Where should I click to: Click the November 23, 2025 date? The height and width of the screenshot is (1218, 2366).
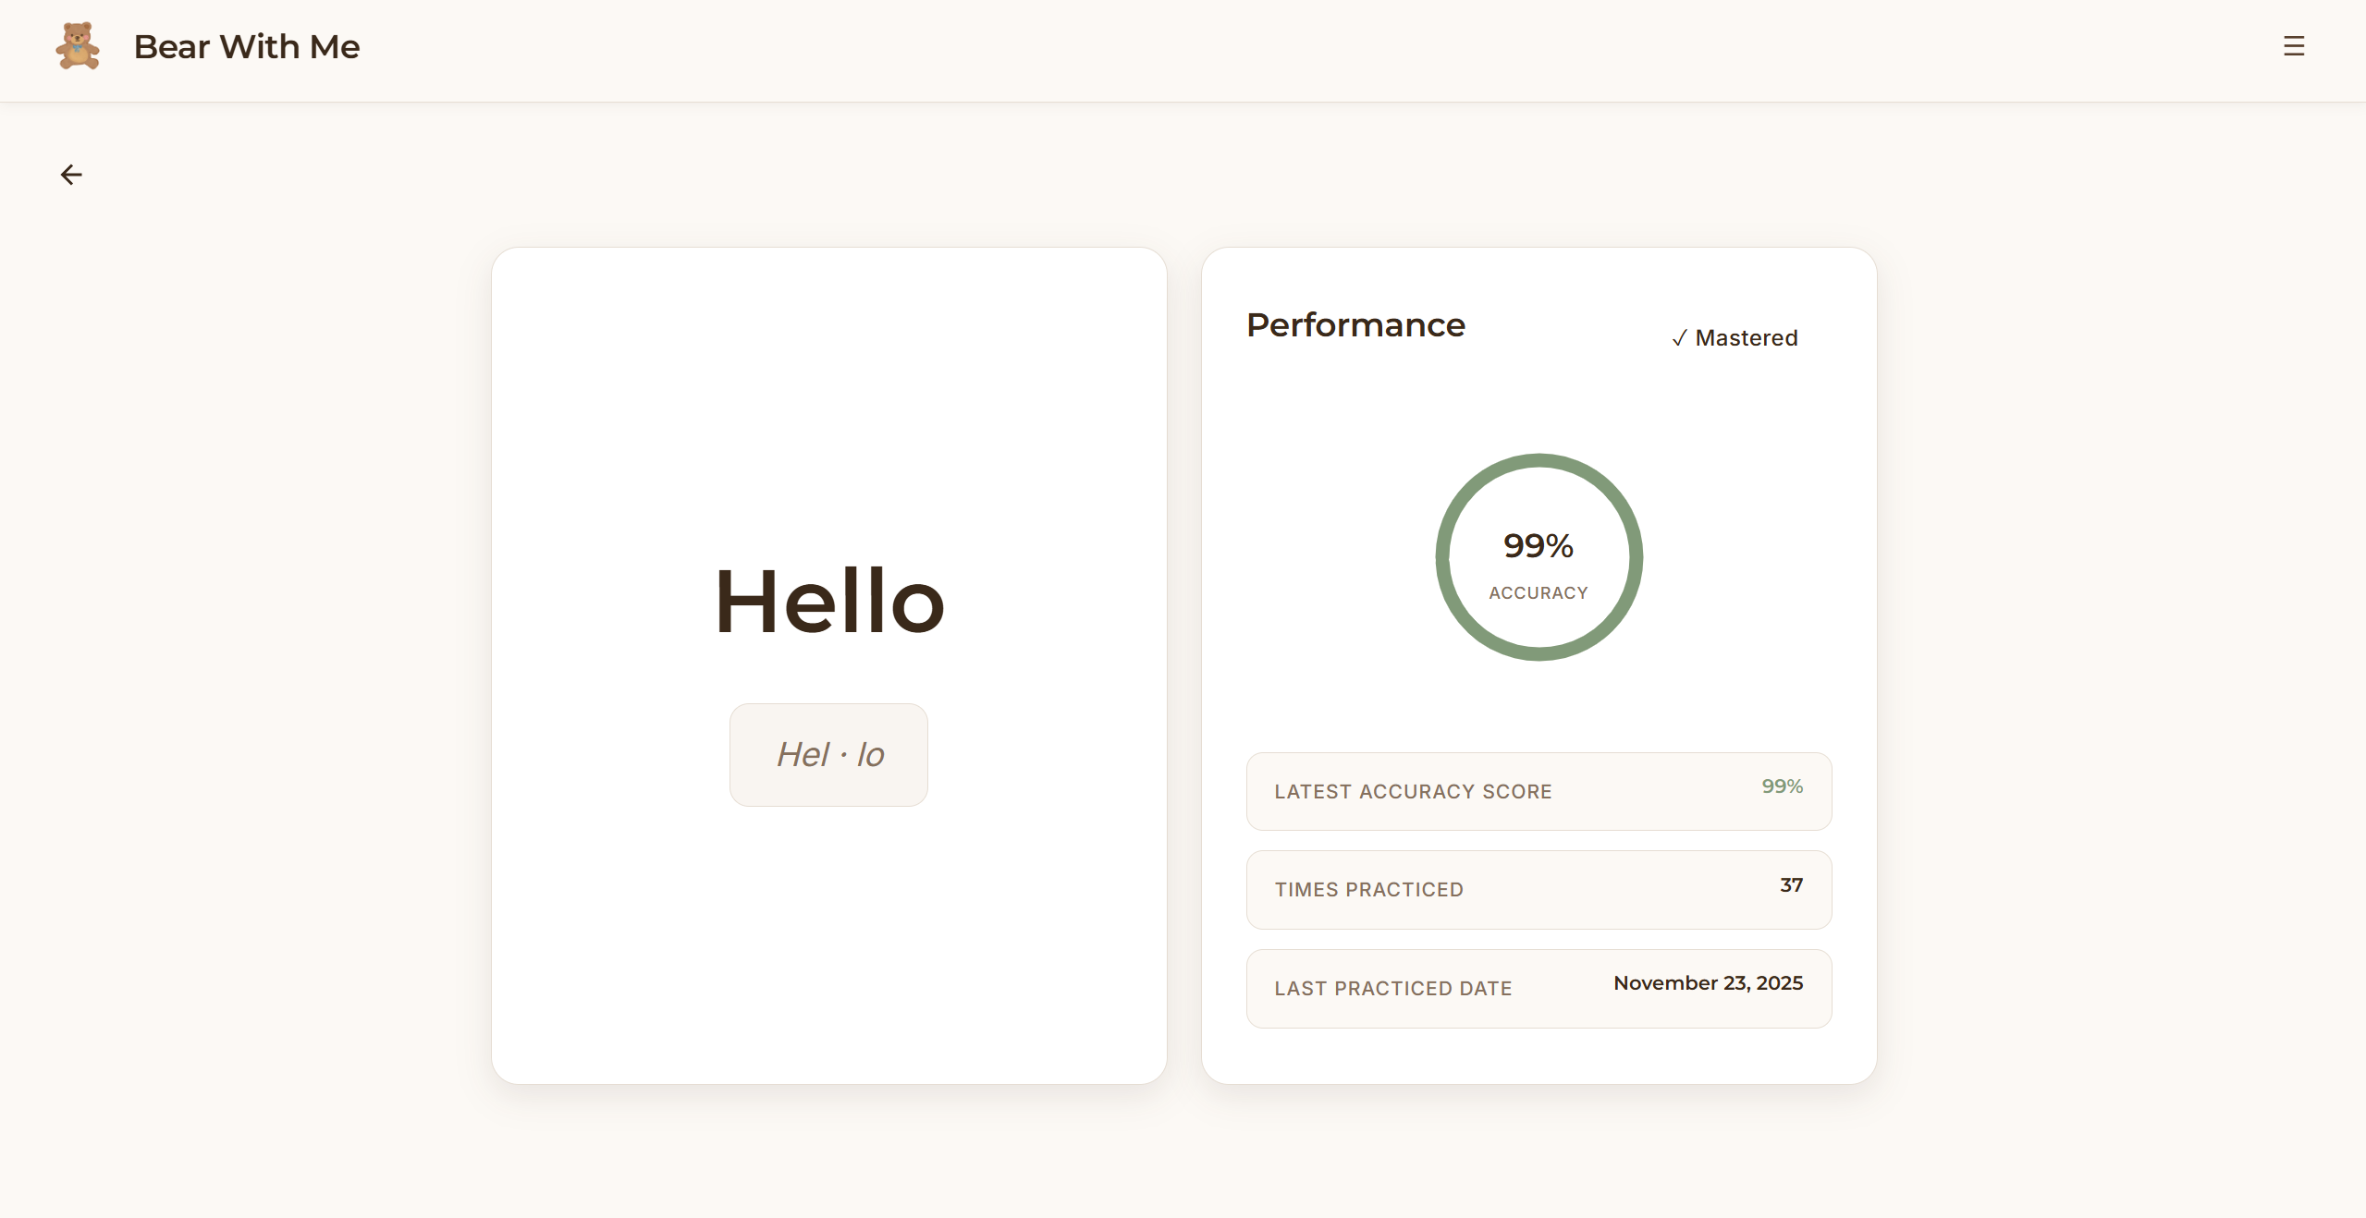coord(1708,983)
